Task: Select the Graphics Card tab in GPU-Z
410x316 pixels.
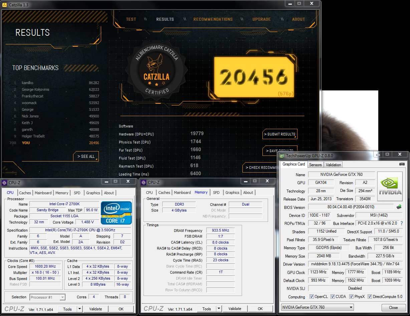Action: click(x=294, y=164)
